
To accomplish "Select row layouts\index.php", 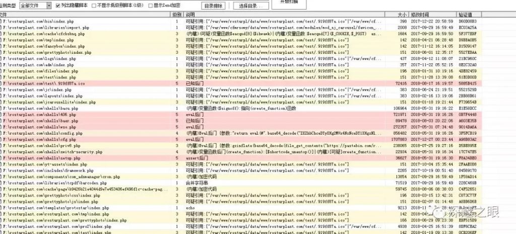I will [x=241, y=96].
